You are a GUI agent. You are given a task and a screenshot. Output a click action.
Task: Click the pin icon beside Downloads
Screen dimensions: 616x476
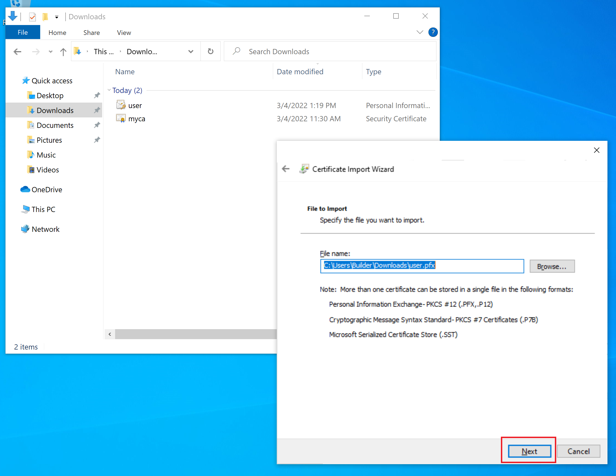coord(97,111)
